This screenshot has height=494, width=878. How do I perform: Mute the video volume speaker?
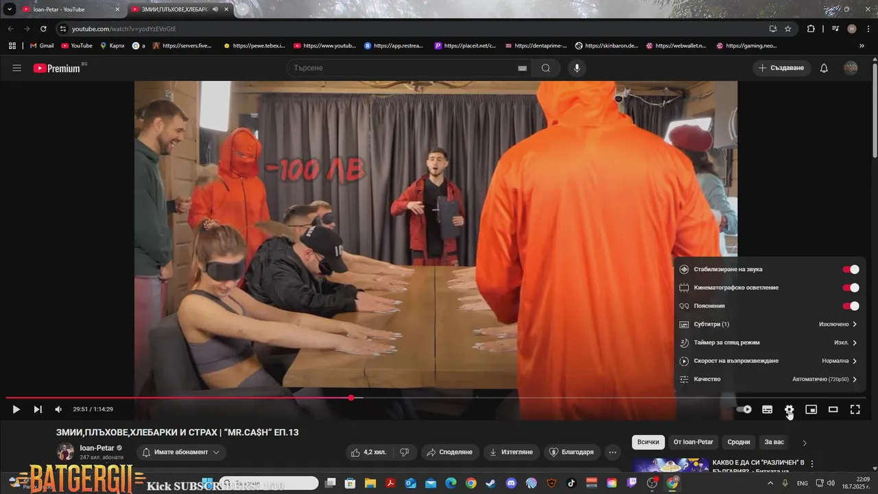58,410
